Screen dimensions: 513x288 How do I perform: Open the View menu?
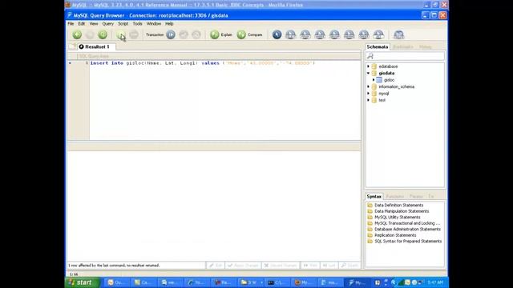point(94,24)
